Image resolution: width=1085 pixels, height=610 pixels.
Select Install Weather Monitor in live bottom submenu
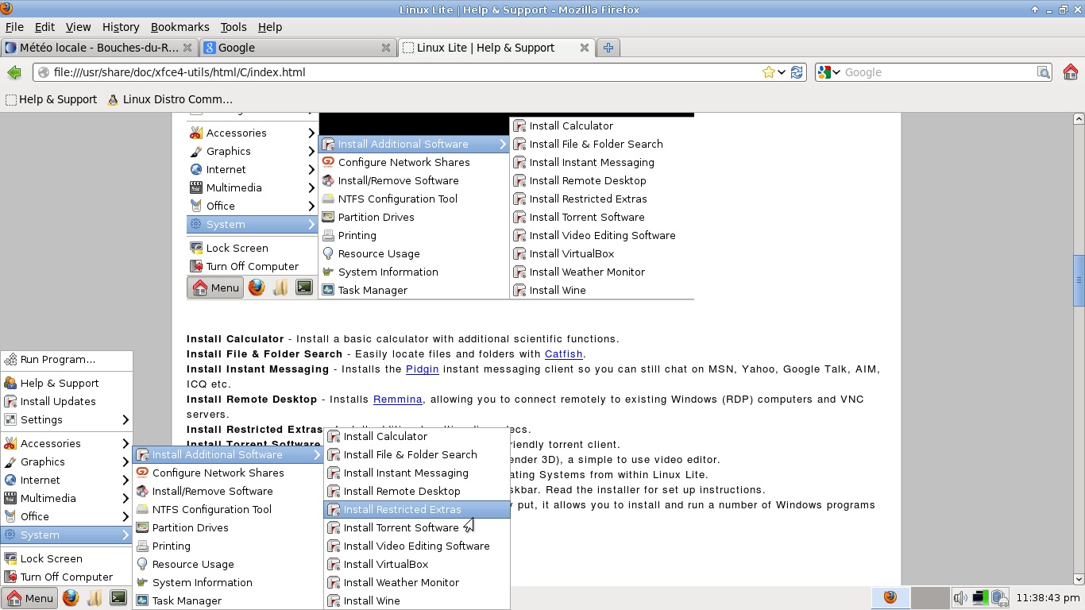417,582
